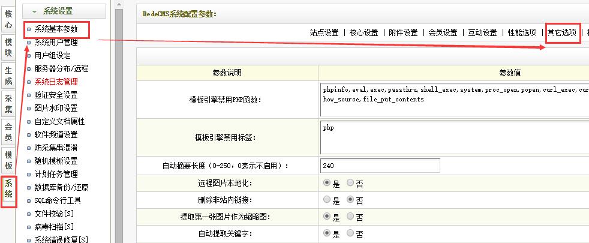Select 是 for 远程图片本地化

327,183
